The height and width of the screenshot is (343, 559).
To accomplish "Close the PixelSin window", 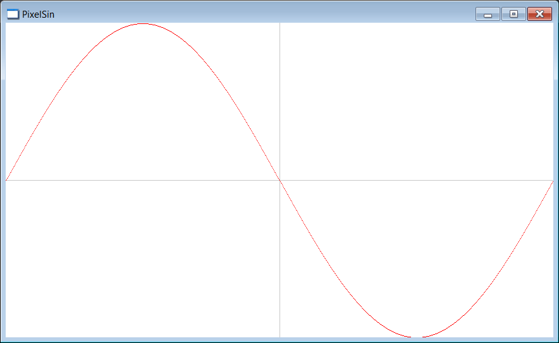I will 540,15.
